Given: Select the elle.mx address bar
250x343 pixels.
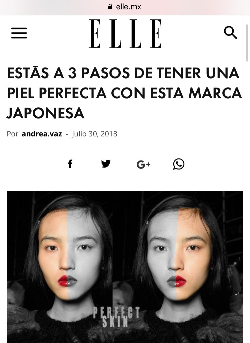Looking at the screenshot, I should click(125, 7).
